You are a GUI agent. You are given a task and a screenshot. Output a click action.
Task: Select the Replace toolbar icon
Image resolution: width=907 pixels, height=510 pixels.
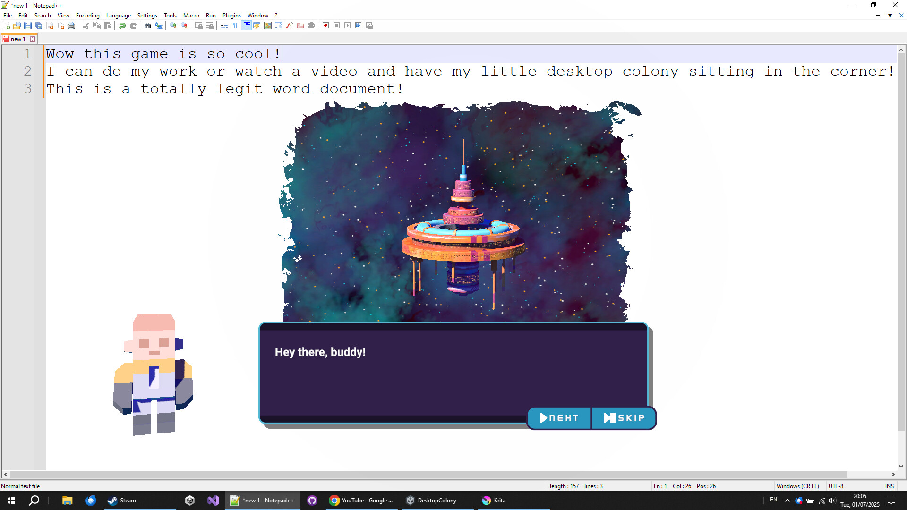pyautogui.click(x=159, y=26)
